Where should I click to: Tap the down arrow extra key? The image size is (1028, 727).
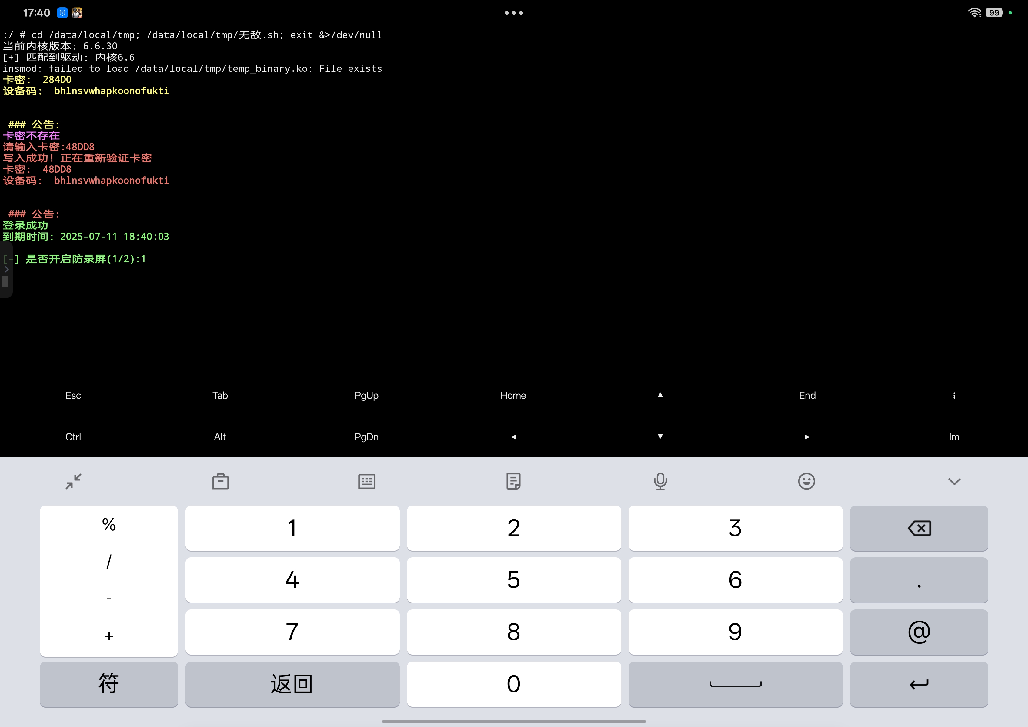[660, 437]
